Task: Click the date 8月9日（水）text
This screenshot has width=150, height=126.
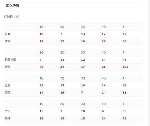Action: click(x=12, y=17)
